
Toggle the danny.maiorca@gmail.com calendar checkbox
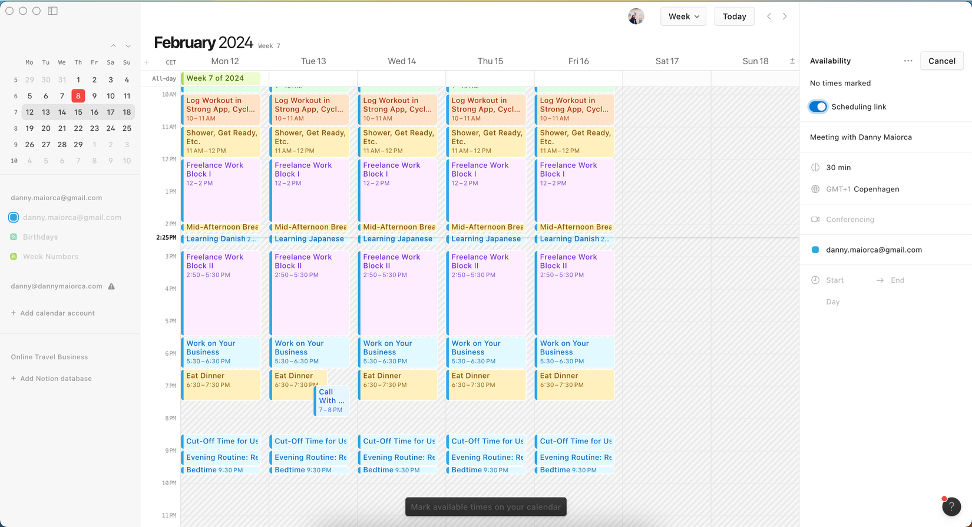[x=14, y=217]
